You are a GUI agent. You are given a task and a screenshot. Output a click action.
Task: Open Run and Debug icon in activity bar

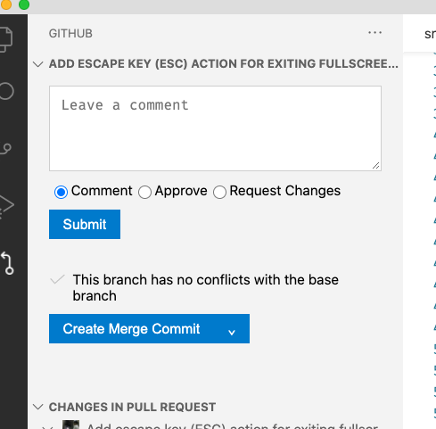6,206
